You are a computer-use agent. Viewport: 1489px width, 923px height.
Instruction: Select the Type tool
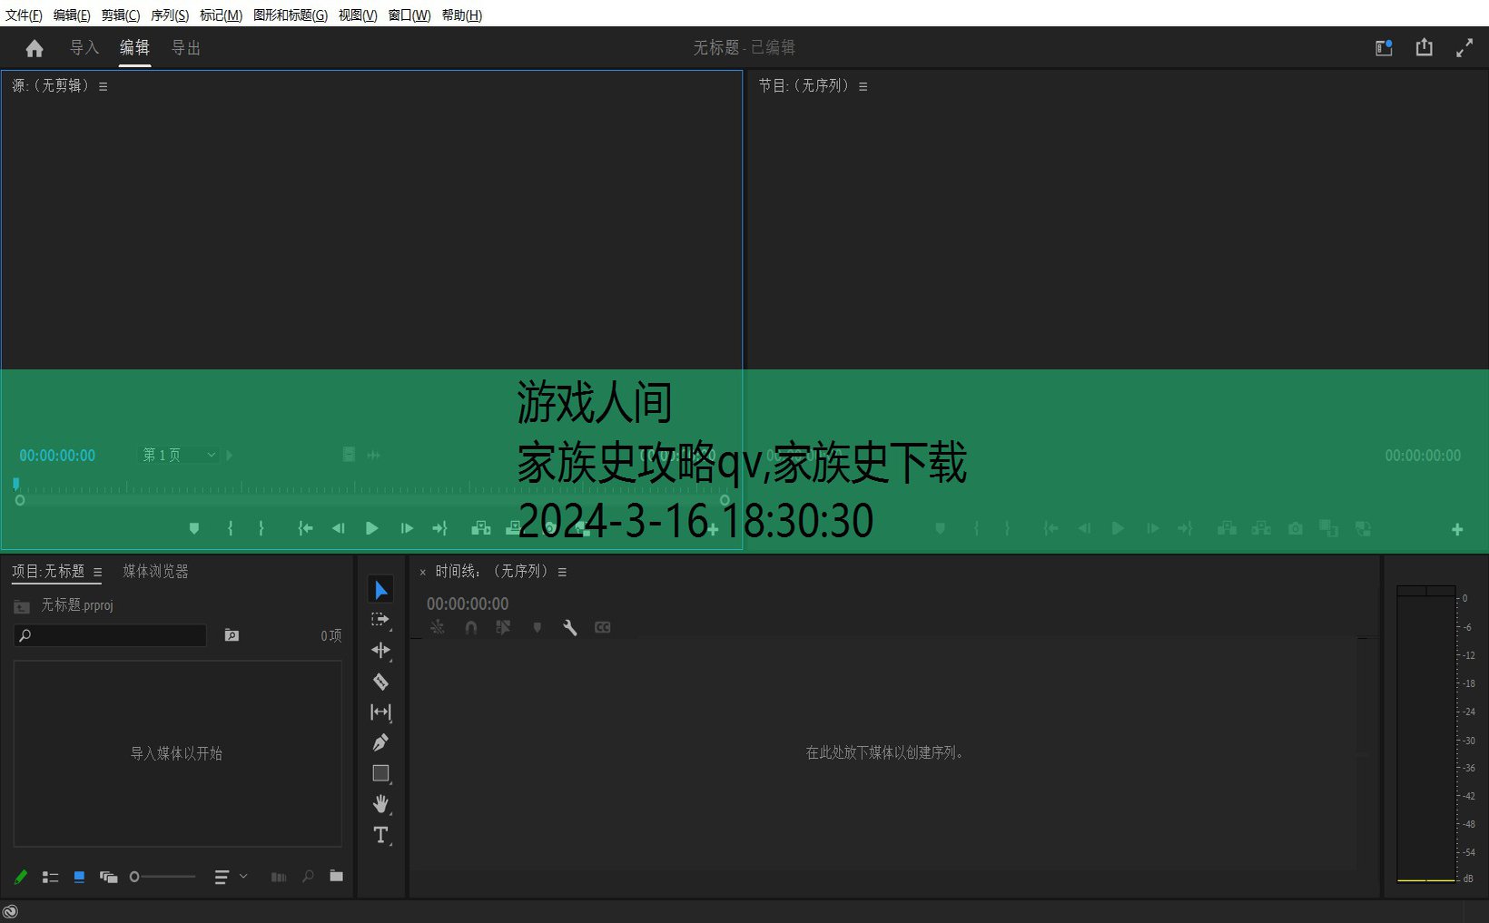tap(380, 835)
